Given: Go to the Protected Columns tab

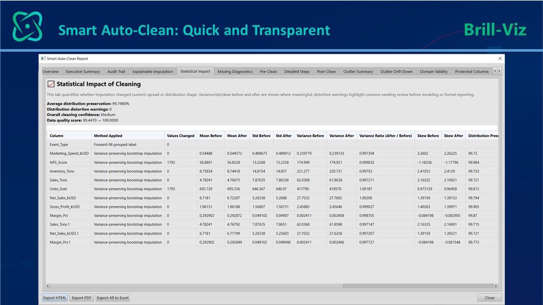Looking at the screenshot, I should pos(472,72).
